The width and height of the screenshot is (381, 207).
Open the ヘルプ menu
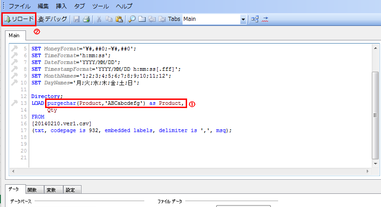pyautogui.click(x=124, y=6)
